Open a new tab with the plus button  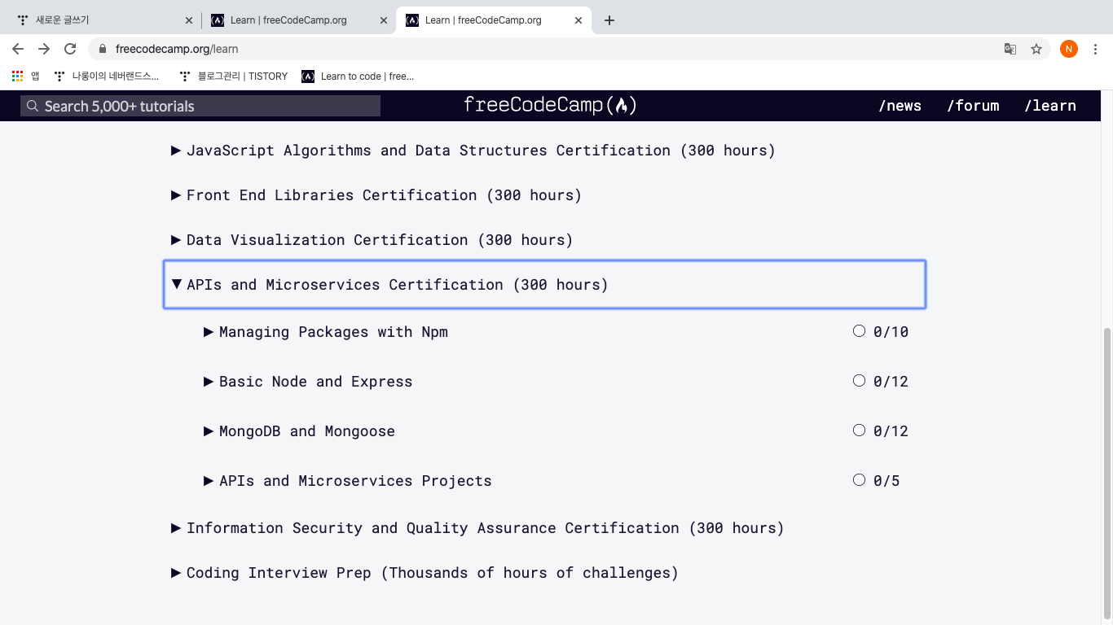tap(609, 20)
